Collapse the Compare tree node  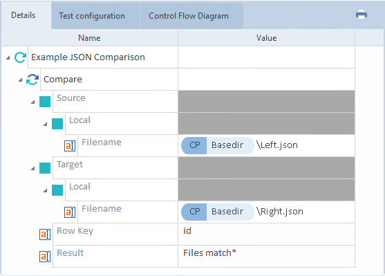point(20,80)
